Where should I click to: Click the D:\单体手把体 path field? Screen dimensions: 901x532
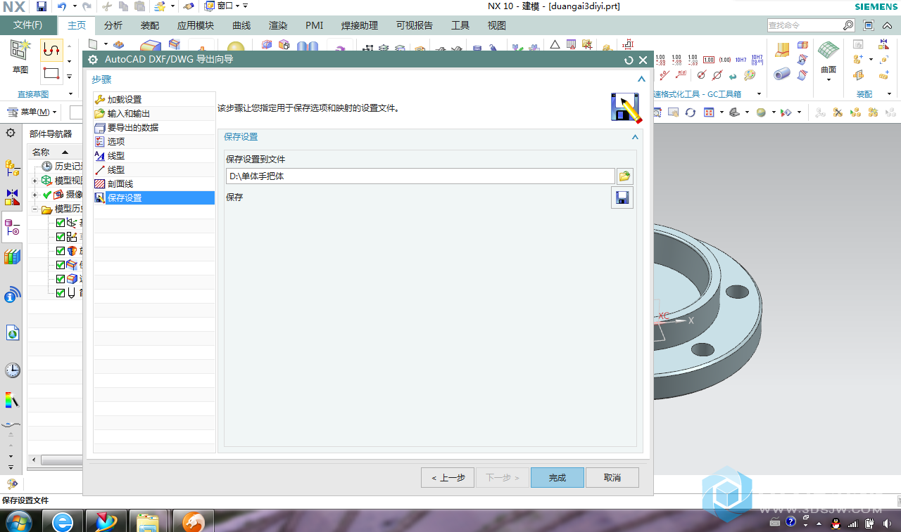pyautogui.click(x=420, y=176)
